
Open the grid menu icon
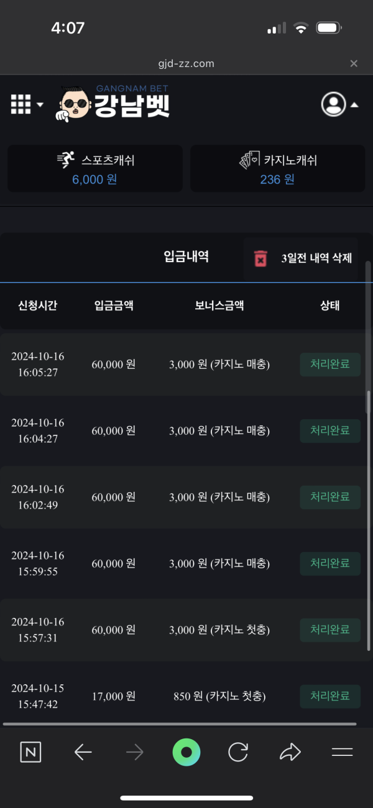tap(21, 104)
